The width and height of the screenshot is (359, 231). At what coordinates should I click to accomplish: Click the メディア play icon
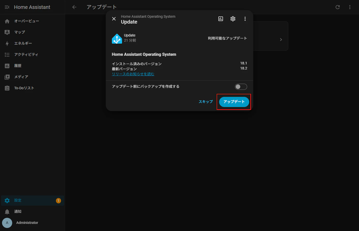pos(7,77)
